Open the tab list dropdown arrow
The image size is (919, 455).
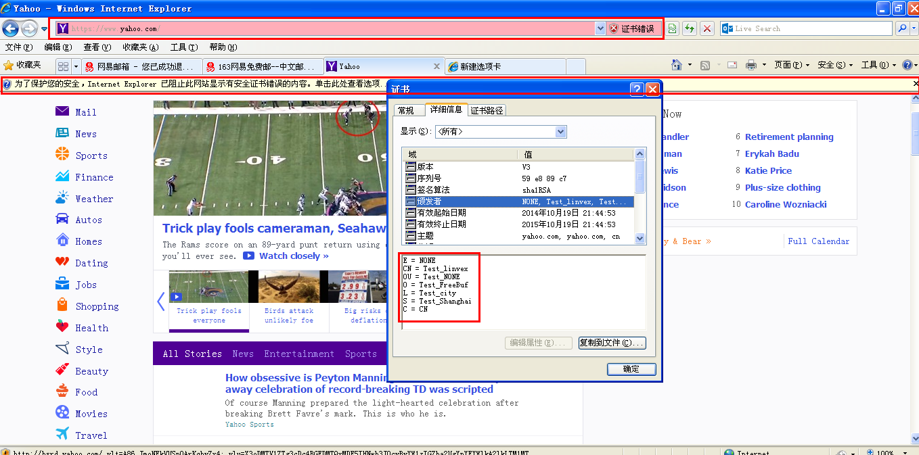point(76,66)
